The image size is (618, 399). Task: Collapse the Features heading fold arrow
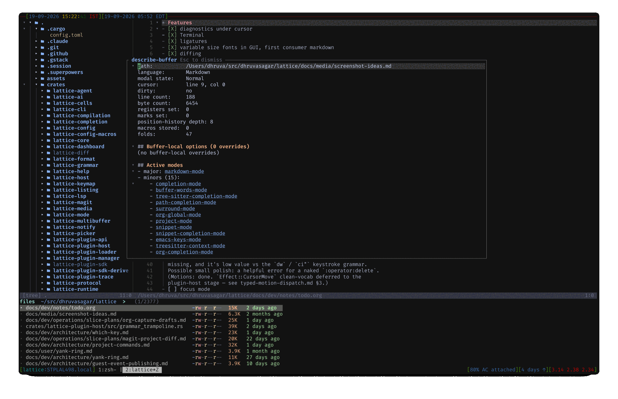157,22
